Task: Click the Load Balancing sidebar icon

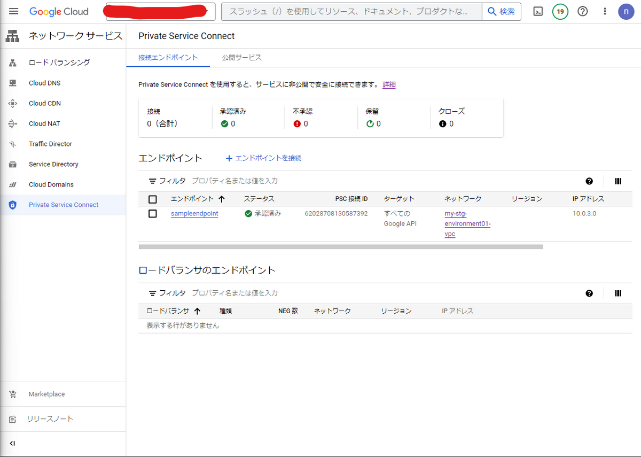Action: point(13,63)
